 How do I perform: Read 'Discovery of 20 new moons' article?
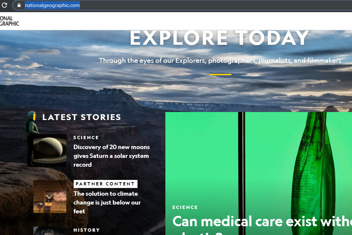111,156
